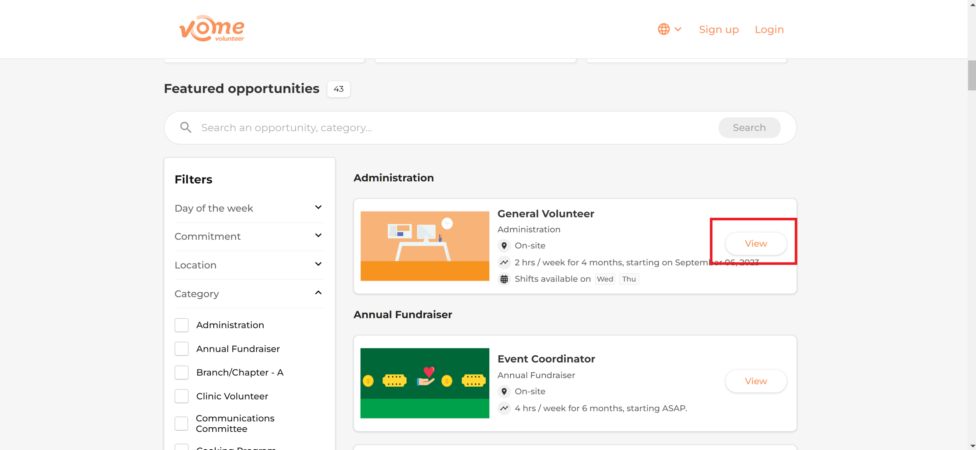Click the page vertical scrollbar thumb

tap(971, 75)
